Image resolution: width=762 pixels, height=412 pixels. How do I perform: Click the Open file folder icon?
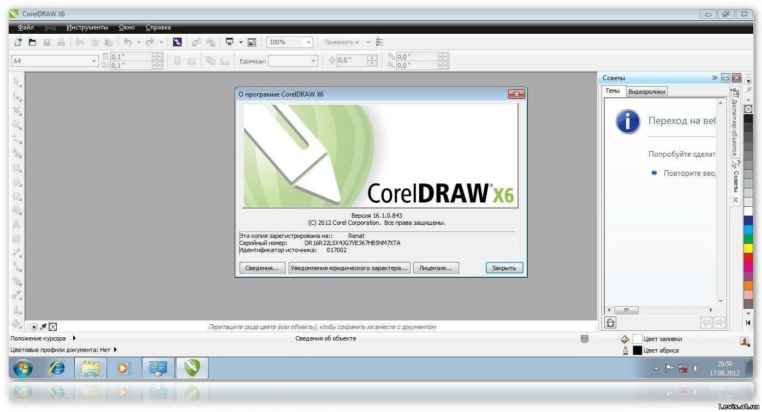point(32,42)
